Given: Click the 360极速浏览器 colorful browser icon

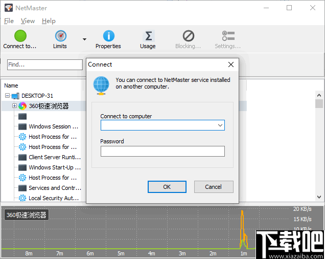Looking at the screenshot, I should click(22, 106).
